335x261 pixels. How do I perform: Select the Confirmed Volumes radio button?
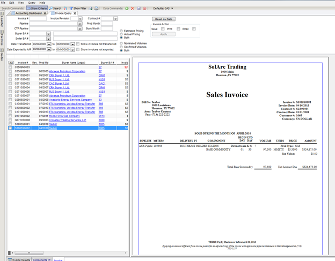(x=121, y=46)
